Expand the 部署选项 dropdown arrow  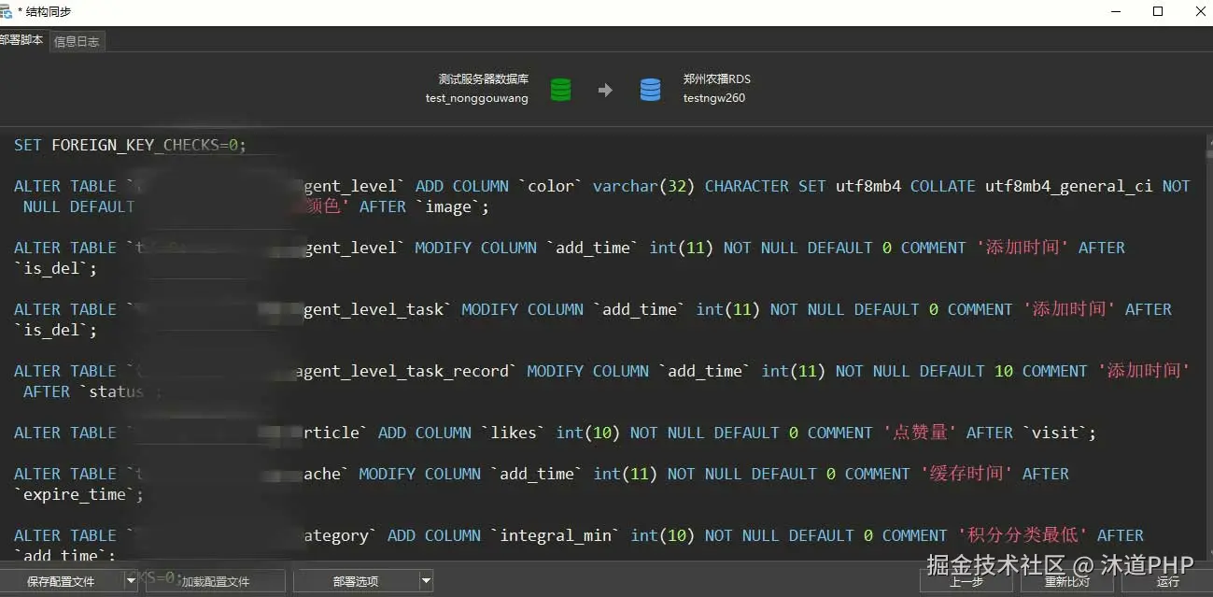click(x=426, y=581)
